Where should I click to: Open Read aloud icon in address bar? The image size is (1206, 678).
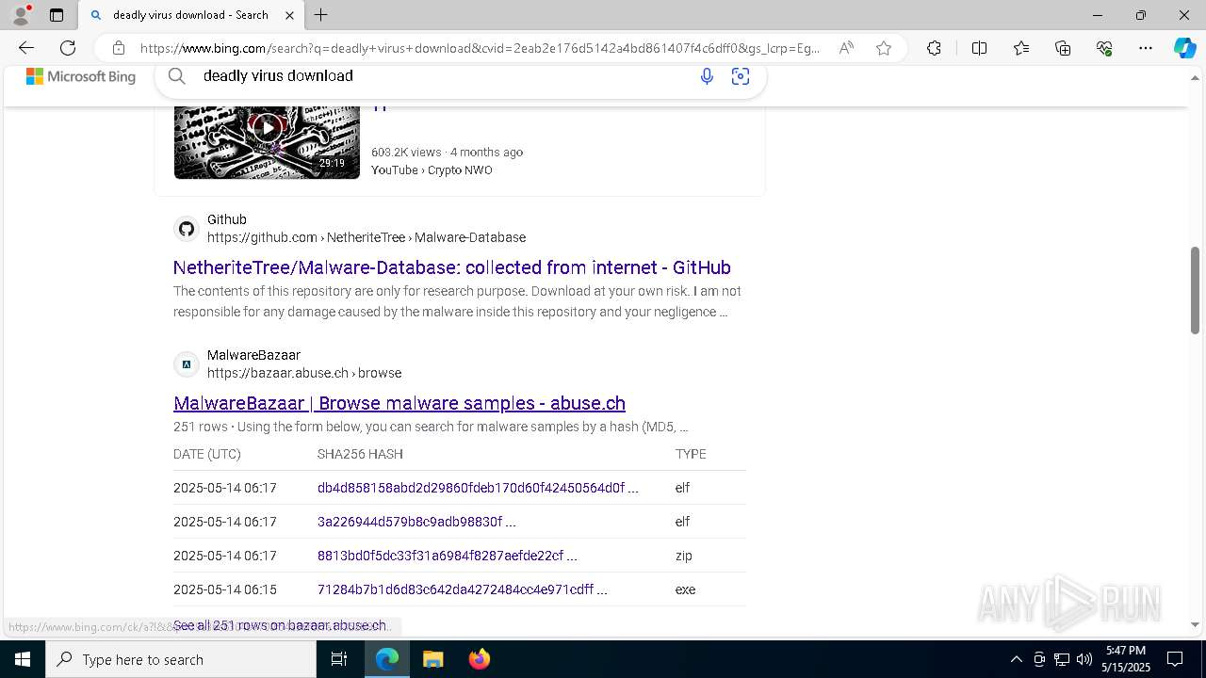pos(846,48)
